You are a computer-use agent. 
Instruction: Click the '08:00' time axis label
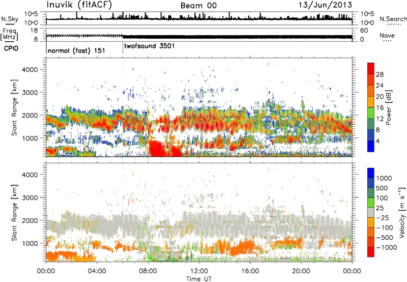coord(148,271)
